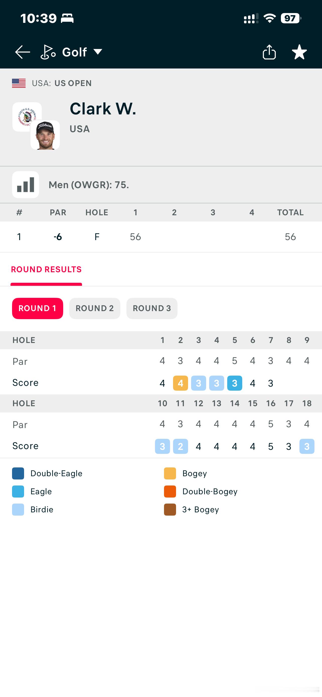Open the US Open tournament logo
322x697 pixels.
tap(27, 117)
